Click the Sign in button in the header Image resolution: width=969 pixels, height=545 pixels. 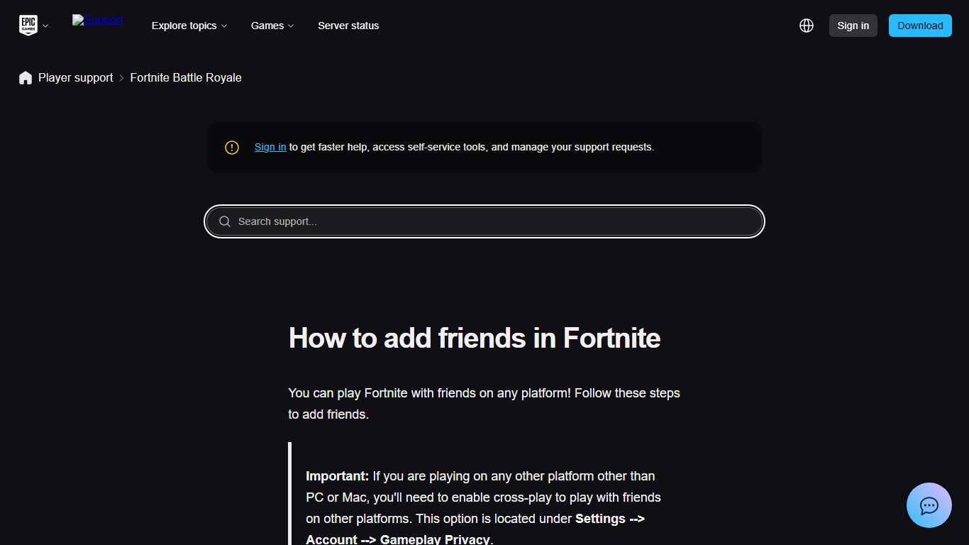pyautogui.click(x=853, y=26)
